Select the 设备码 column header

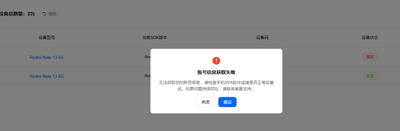pos(262,37)
